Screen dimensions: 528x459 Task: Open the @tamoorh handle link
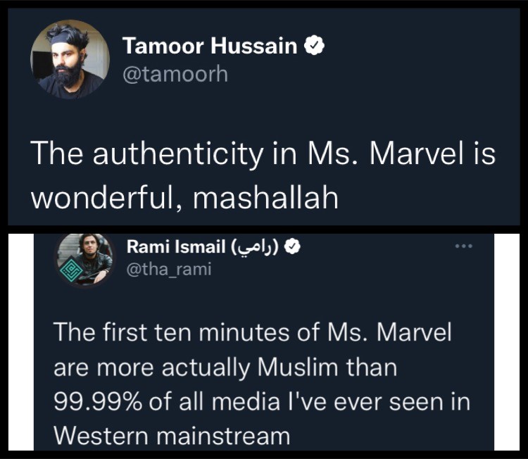point(175,73)
